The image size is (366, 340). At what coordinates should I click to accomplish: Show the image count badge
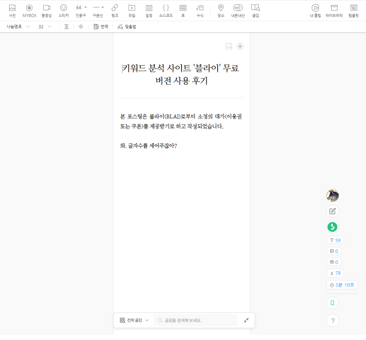[334, 251]
